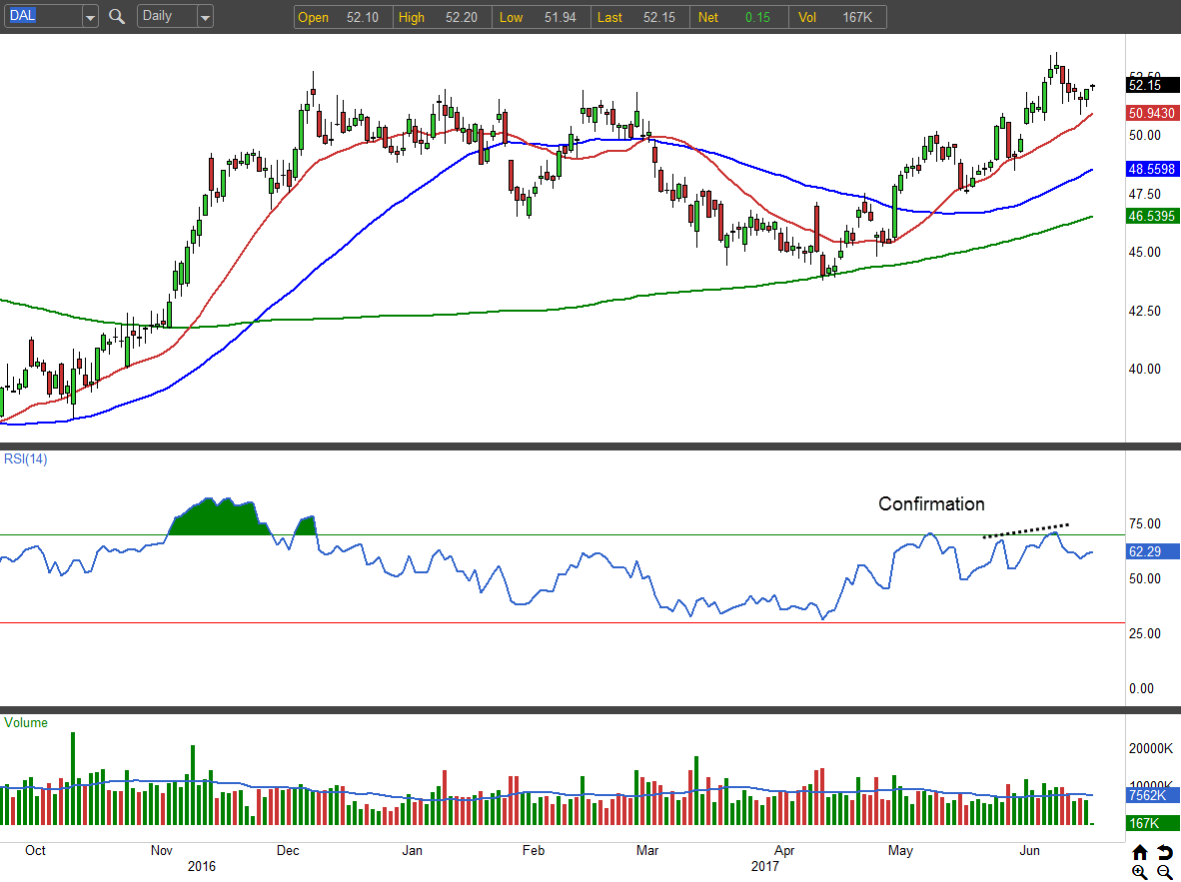Click the magnifier symbol search icon
Viewport: 1181px width, 882px height.
[117, 17]
